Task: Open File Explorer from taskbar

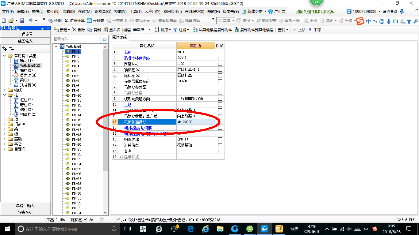Action: click(x=220, y=229)
